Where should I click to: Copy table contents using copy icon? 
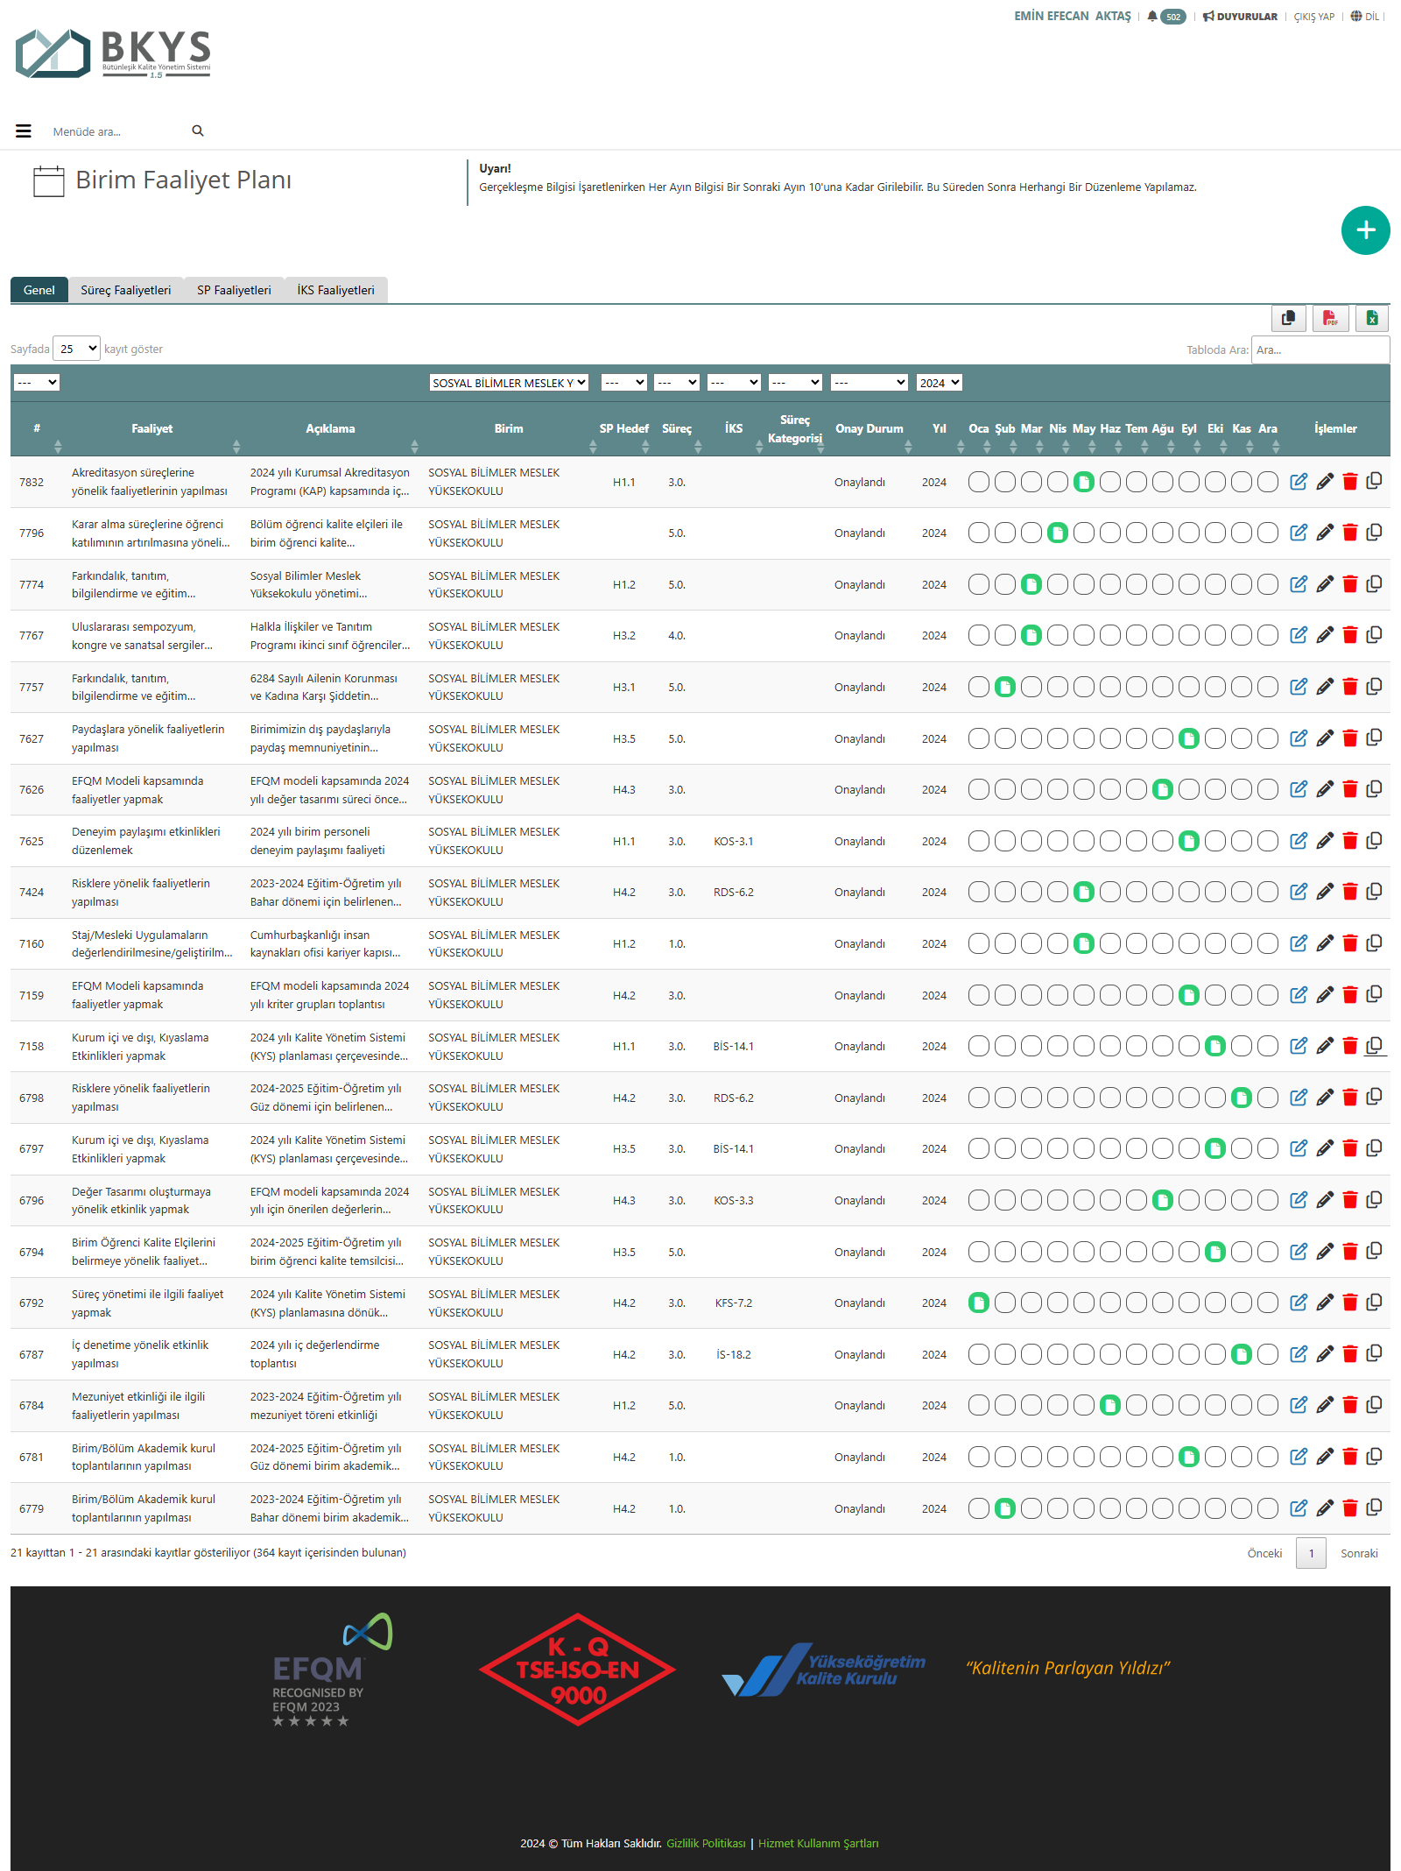click(1288, 318)
